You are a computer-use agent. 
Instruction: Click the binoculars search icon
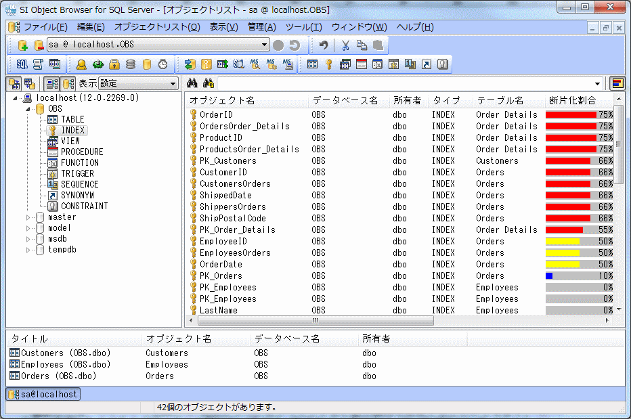192,83
